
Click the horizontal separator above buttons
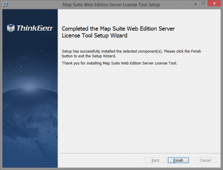point(140,153)
